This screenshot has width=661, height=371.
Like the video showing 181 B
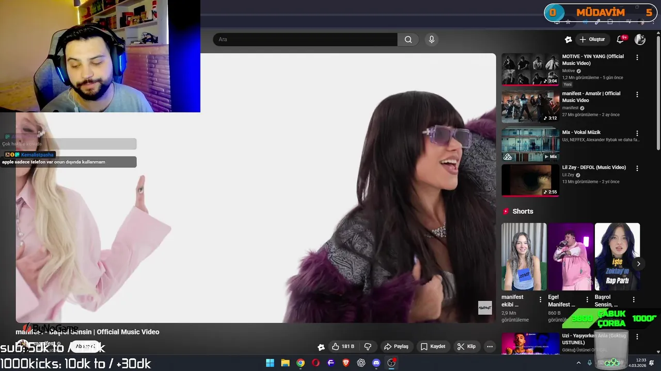pyautogui.click(x=343, y=347)
